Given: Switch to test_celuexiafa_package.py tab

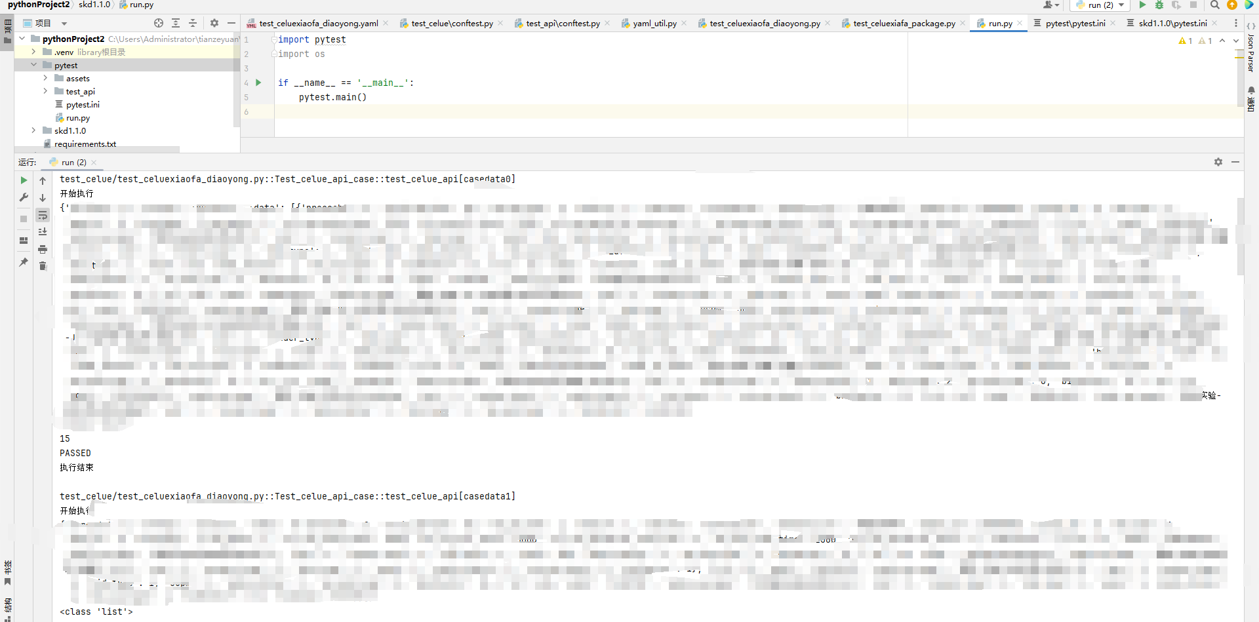Looking at the screenshot, I should pos(904,23).
